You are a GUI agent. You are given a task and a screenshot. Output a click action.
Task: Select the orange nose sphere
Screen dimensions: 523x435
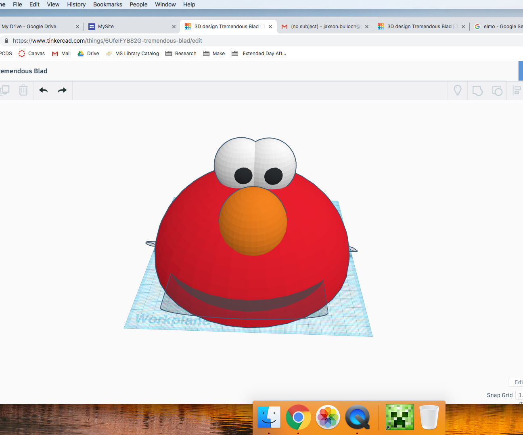click(253, 222)
